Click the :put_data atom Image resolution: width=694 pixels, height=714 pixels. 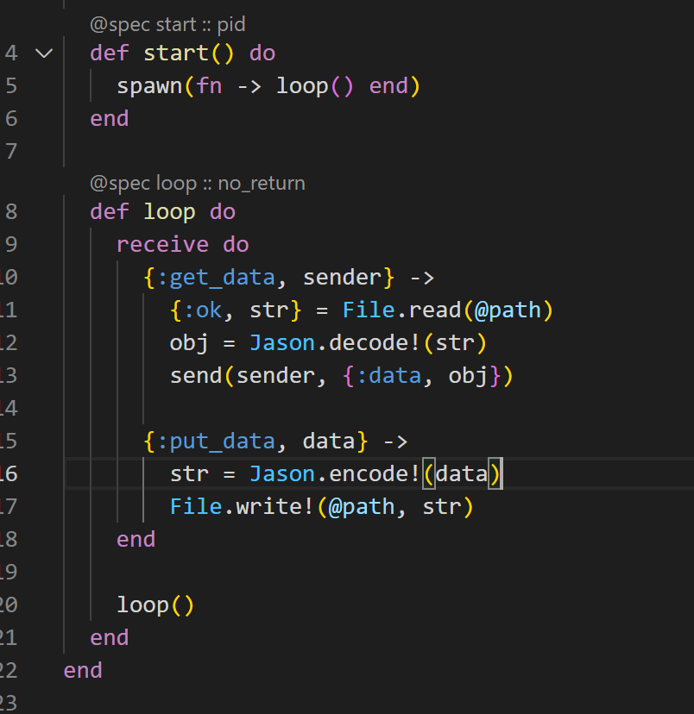pyautogui.click(x=216, y=442)
